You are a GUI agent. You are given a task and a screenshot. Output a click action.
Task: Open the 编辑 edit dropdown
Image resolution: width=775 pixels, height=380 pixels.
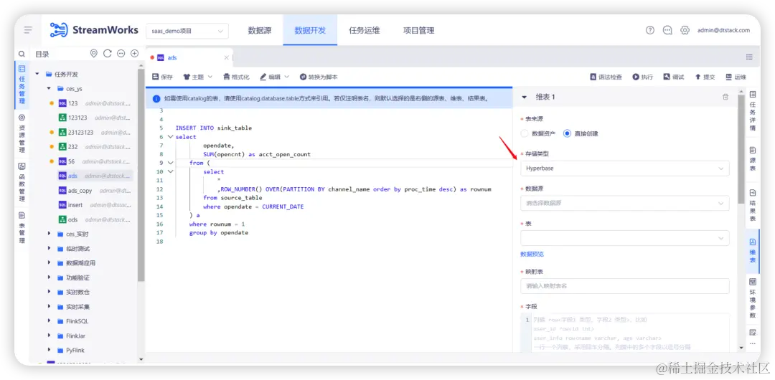pyautogui.click(x=274, y=77)
